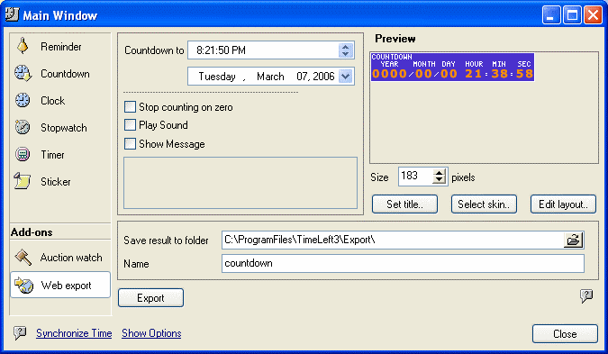Click the Close button at bottom
Screen dimensions: 608x354
[565, 334]
